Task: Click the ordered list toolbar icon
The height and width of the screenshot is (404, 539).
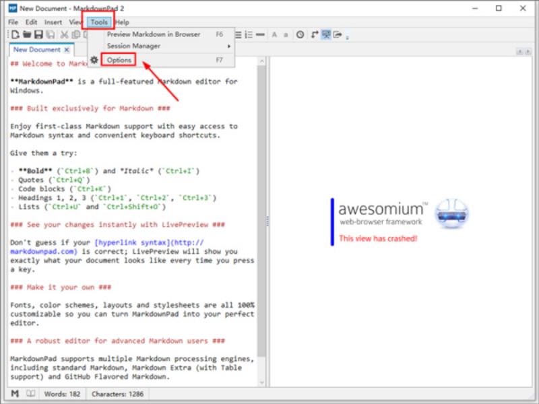Action: tap(248, 34)
